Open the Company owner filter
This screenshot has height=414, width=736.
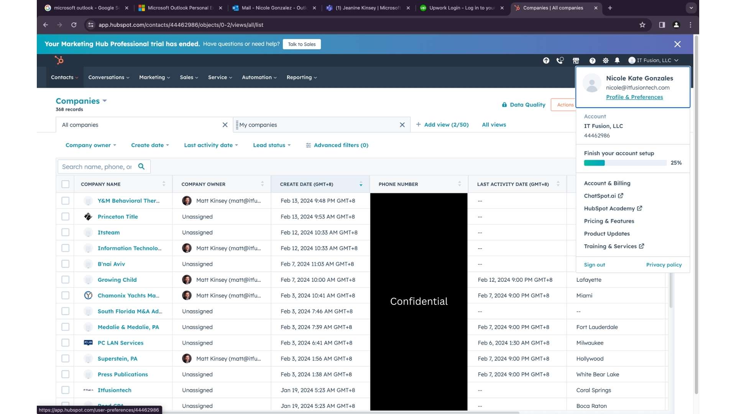(91, 145)
